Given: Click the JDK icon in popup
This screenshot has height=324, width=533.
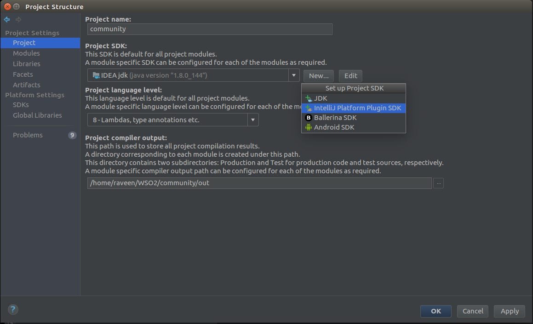Looking at the screenshot, I should point(308,98).
